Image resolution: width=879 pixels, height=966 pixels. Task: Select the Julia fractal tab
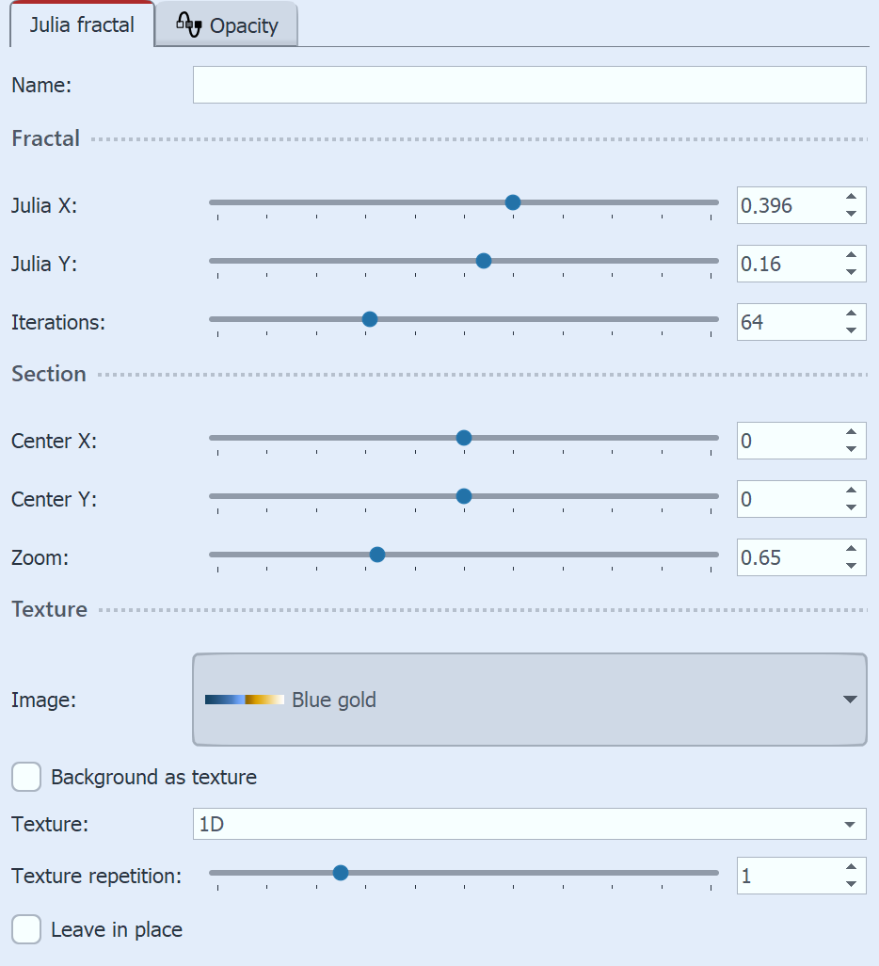pos(82,25)
